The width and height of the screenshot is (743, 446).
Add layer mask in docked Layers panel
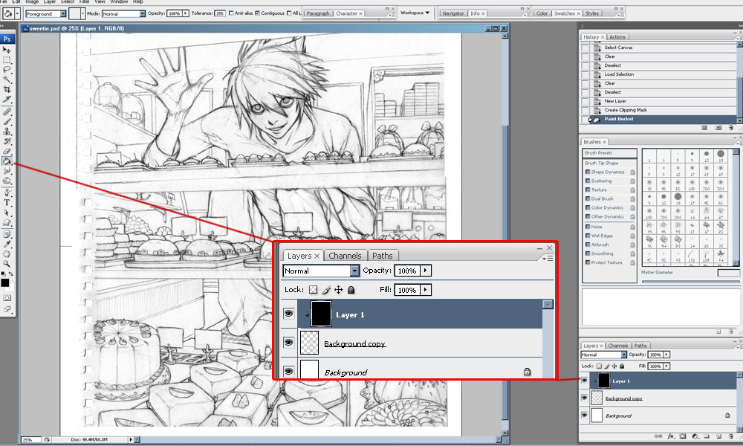point(682,436)
